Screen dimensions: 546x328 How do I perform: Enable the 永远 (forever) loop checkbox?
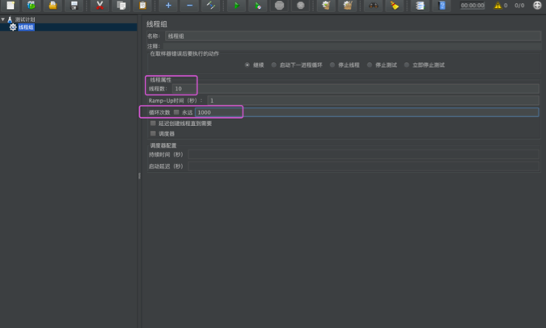pyautogui.click(x=176, y=112)
